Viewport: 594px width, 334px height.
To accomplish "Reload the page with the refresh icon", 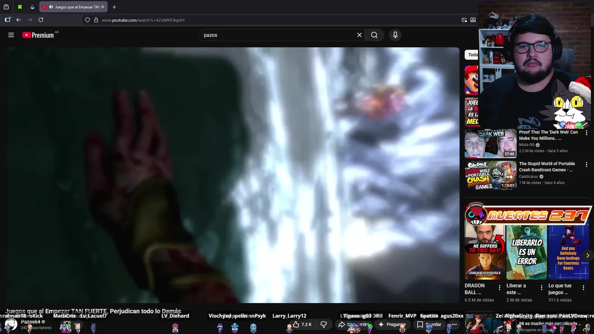I will click(41, 20).
